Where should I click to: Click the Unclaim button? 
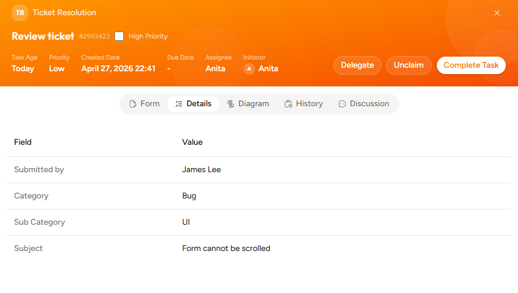click(409, 65)
